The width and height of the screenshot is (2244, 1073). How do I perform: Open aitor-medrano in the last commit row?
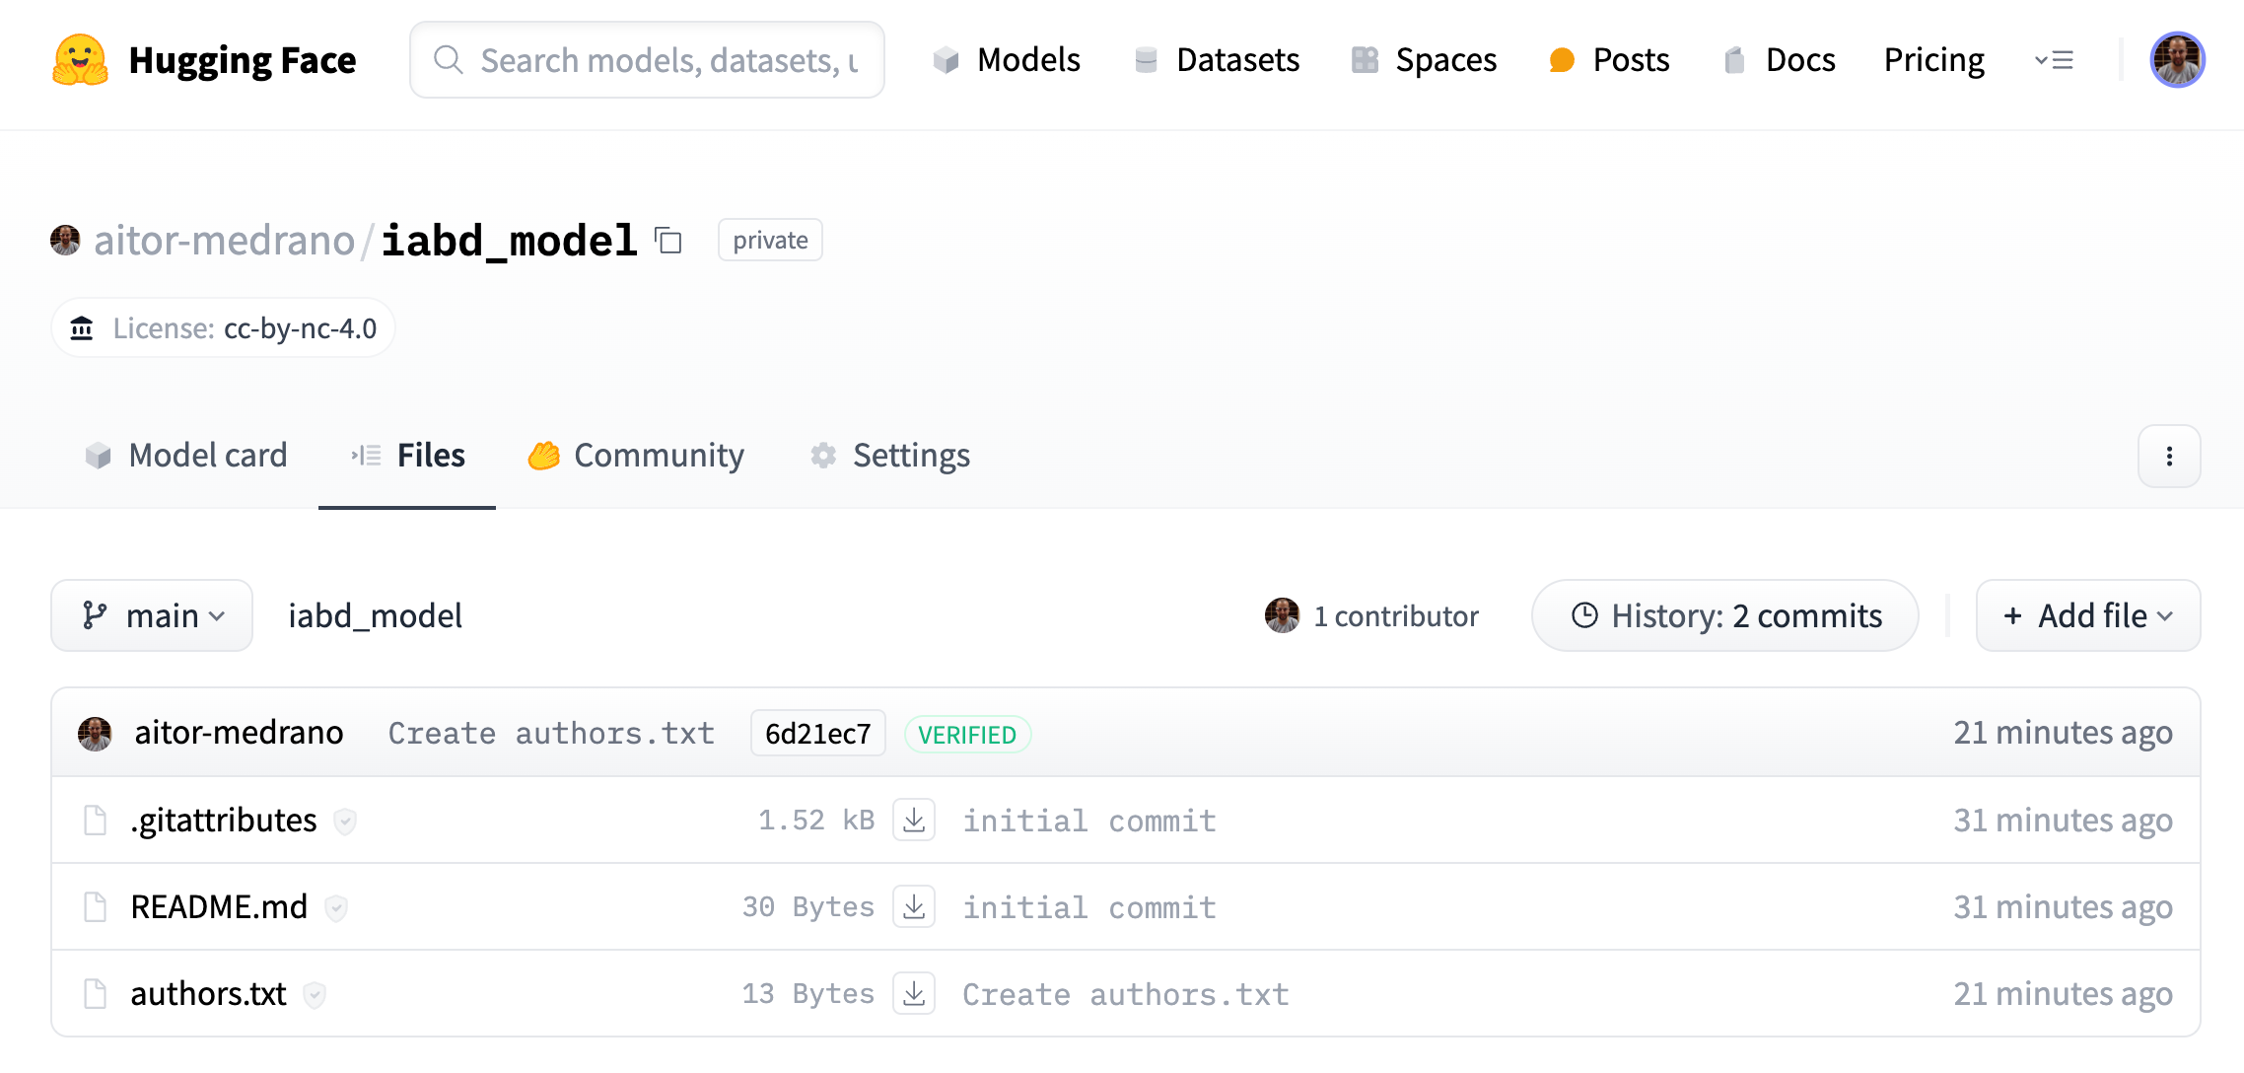(x=239, y=734)
